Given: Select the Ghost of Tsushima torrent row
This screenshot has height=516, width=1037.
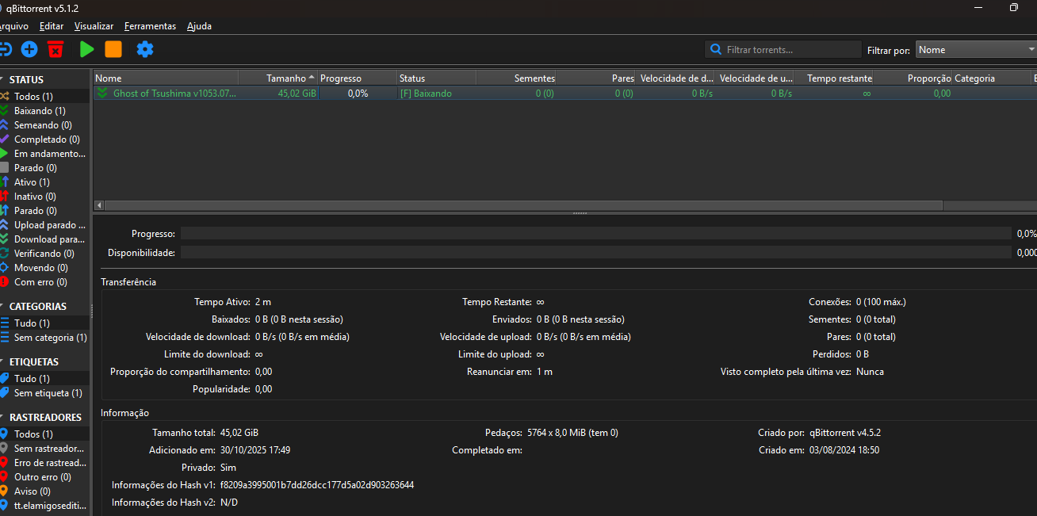Looking at the screenshot, I should 174,94.
